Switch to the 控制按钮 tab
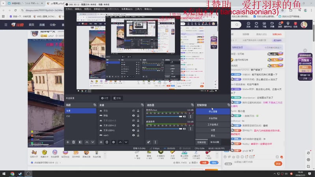 coord(202,142)
